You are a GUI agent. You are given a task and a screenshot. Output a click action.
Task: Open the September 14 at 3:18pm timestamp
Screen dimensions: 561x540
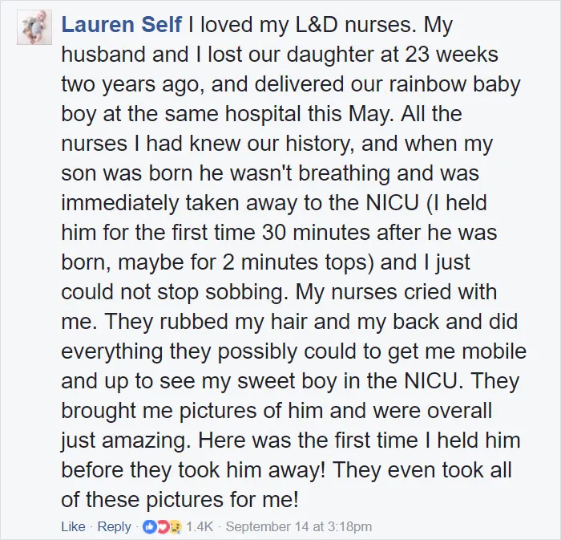pos(299,526)
